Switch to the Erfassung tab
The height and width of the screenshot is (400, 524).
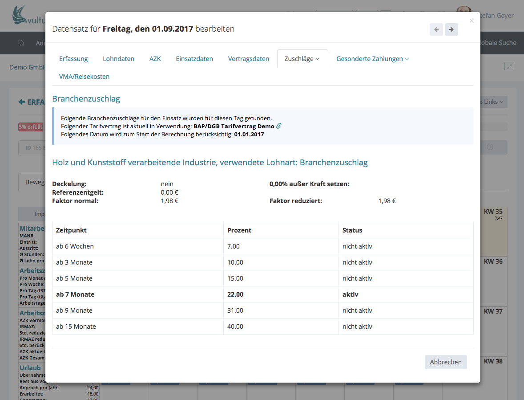73,59
